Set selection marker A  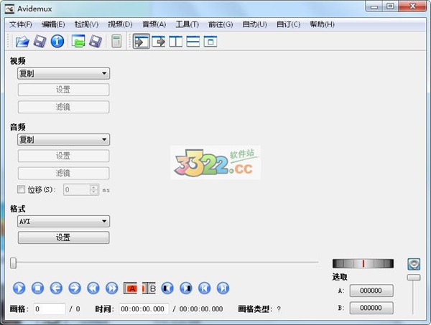click(130, 288)
